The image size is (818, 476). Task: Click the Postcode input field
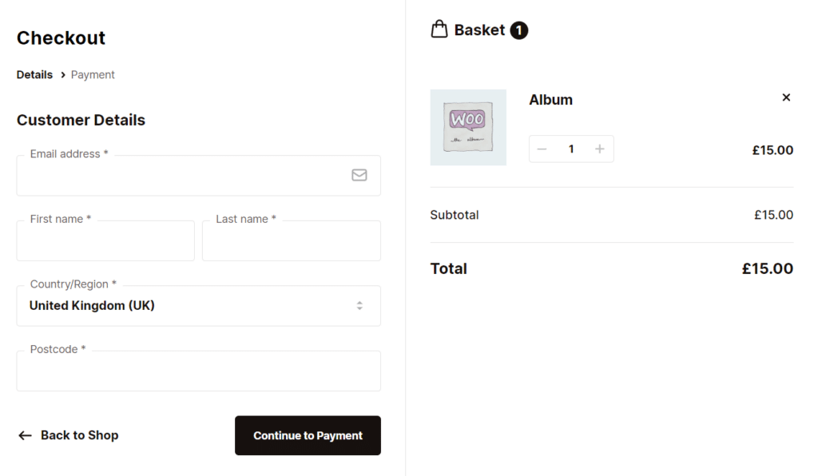tap(198, 371)
